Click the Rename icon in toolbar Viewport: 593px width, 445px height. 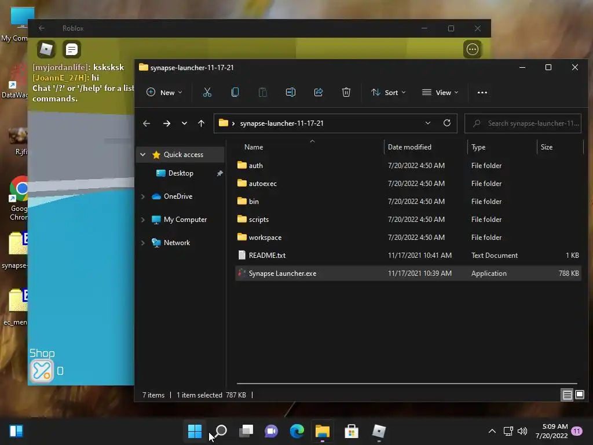point(291,92)
